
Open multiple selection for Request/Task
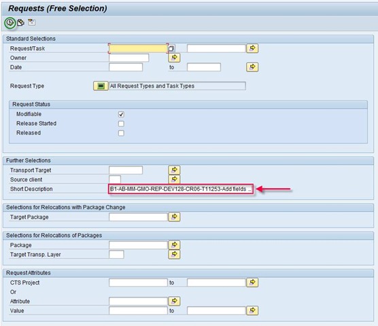coord(252,48)
